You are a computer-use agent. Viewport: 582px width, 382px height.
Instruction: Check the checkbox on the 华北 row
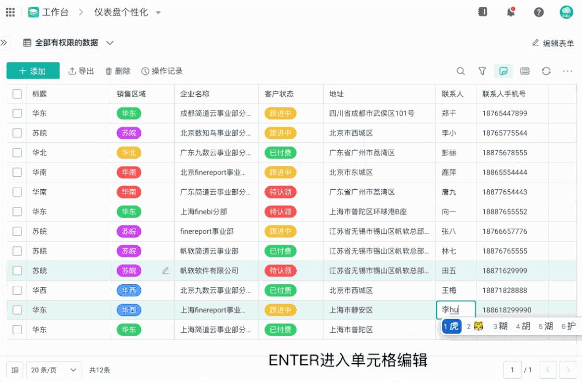click(x=17, y=152)
